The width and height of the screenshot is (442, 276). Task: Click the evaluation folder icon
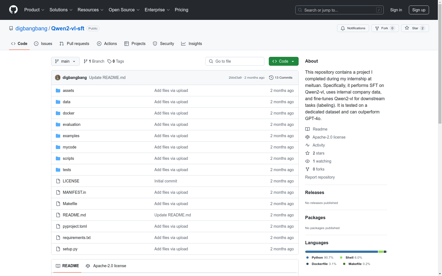click(x=58, y=124)
